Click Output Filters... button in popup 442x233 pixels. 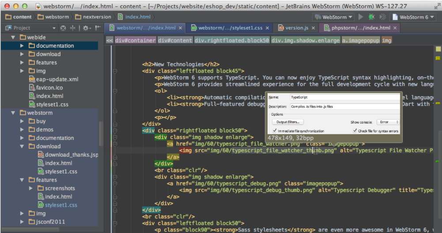click(287, 122)
